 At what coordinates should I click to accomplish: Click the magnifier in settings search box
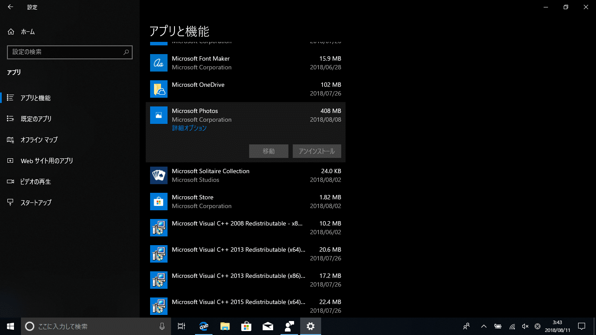point(126,52)
